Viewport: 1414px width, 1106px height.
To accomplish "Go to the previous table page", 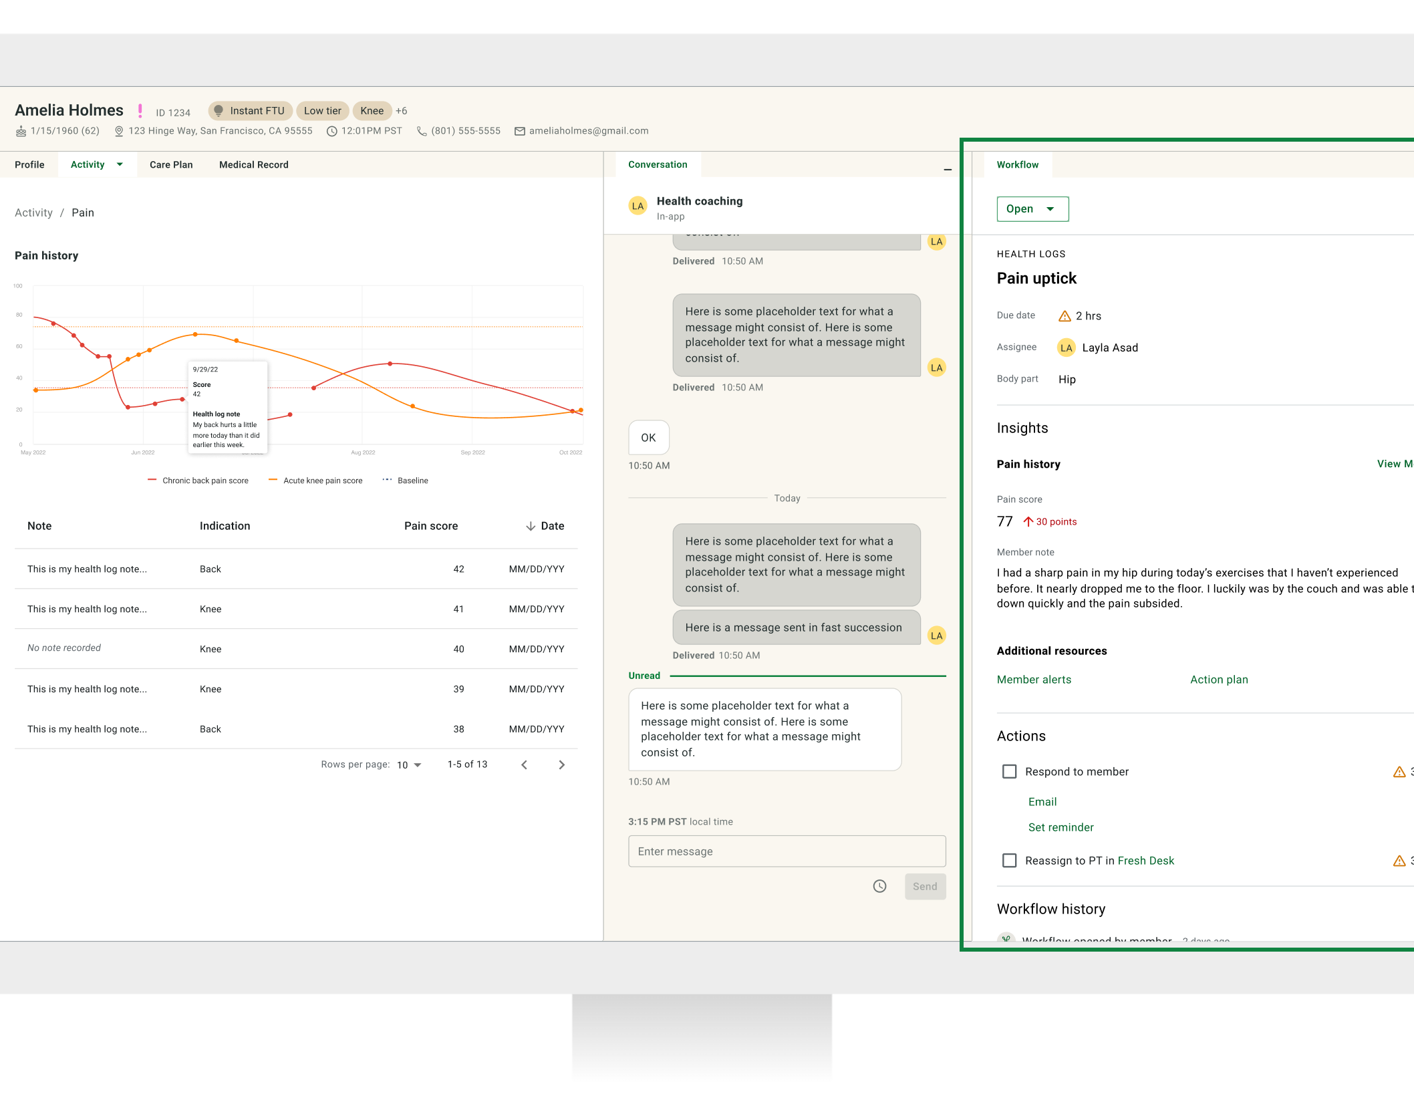I will [525, 765].
